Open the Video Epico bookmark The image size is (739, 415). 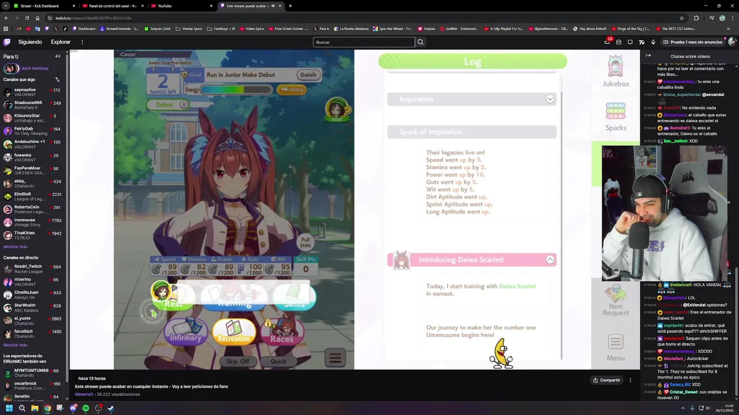tap(252, 28)
